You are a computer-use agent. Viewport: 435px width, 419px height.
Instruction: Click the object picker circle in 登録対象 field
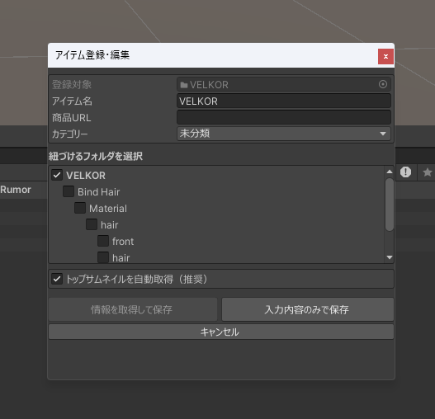(383, 84)
